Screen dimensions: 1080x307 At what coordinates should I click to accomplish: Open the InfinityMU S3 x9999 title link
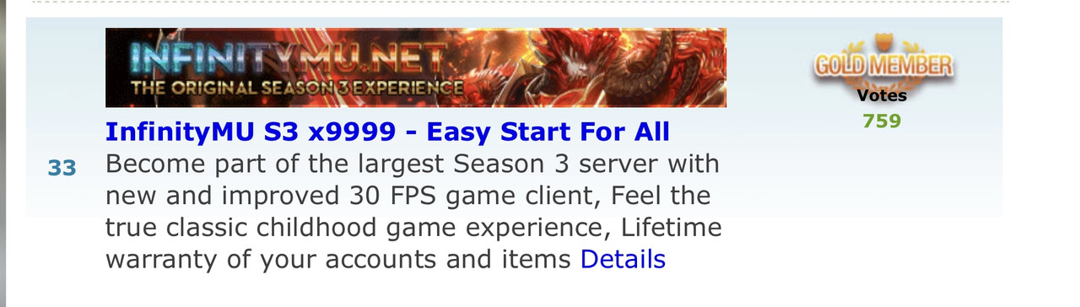coord(387,132)
